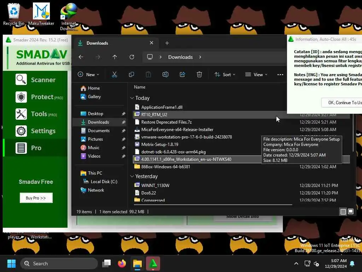Open the Smadav Scanner section
The image size is (362, 272).
coord(35,80)
